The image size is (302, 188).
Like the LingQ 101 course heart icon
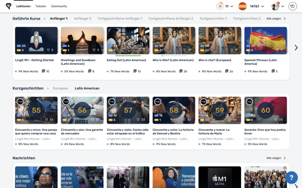tap(48, 50)
